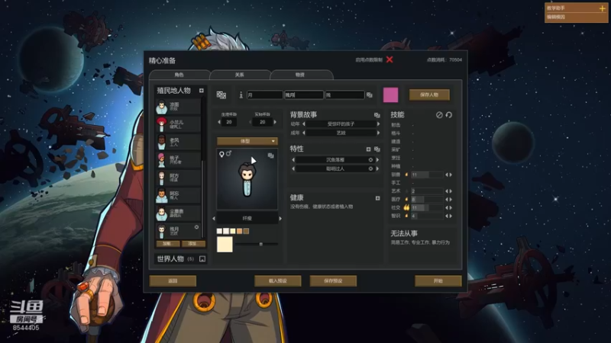Pick the orange-tan skin color swatch
611x343 pixels.
239,232
